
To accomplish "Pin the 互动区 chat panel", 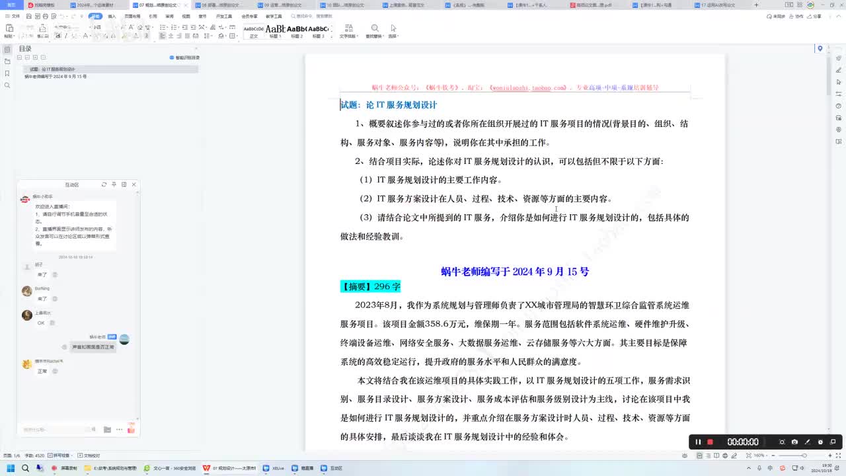I will point(114,184).
